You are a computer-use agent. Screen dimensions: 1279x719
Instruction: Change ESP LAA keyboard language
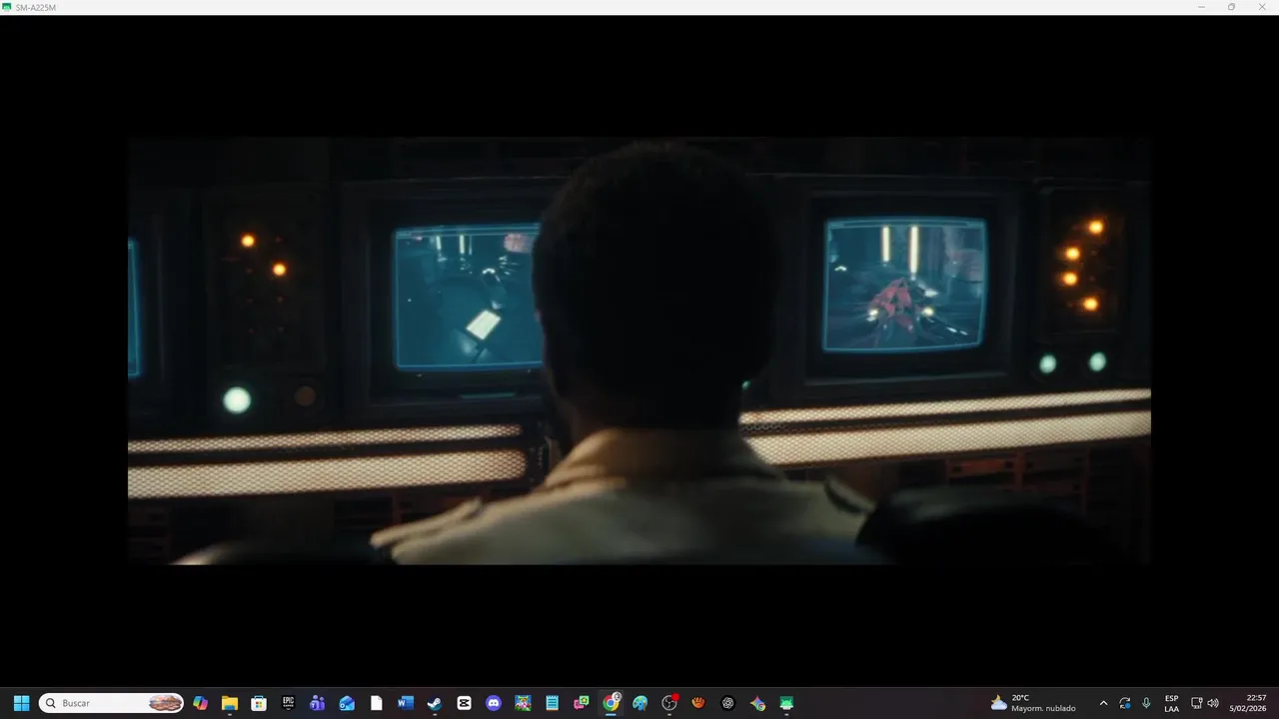click(x=1171, y=703)
